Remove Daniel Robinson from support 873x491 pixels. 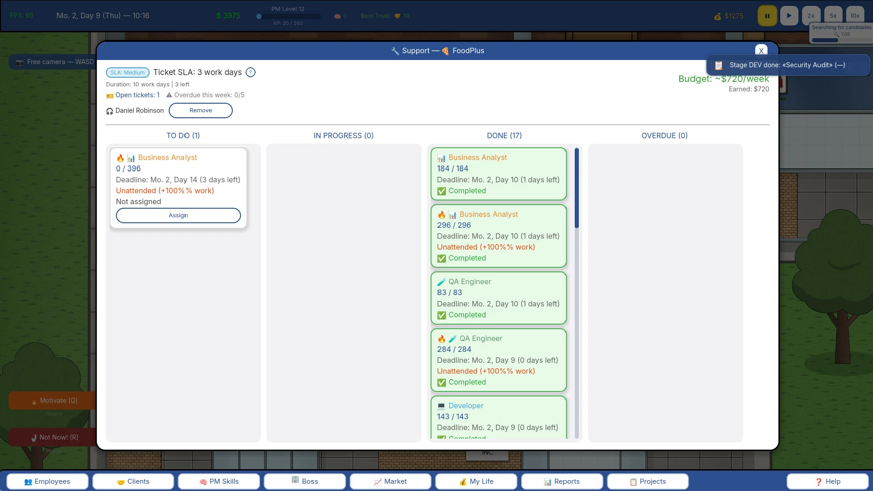(201, 110)
